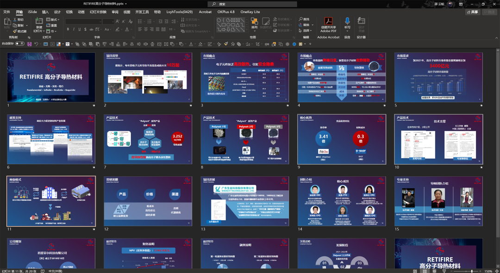This screenshot has width=500, height=273.
Task: Expand the Select dropdown in Editing group
Action: point(306,31)
